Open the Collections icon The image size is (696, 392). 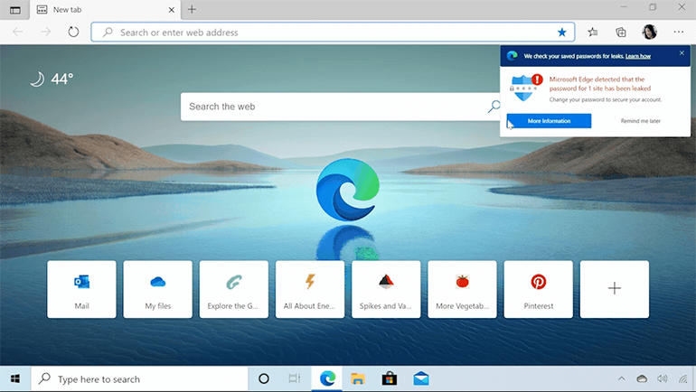click(621, 33)
